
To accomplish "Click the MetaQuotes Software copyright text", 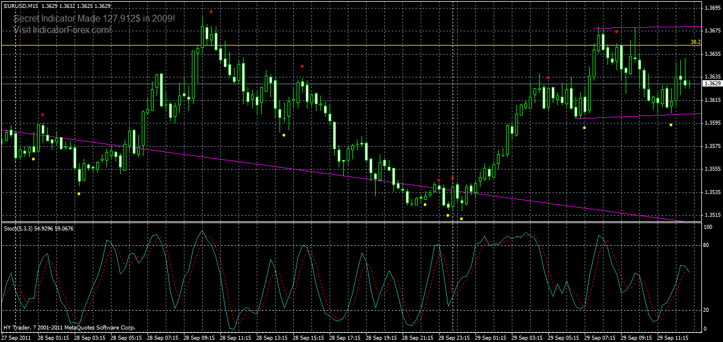I will coord(68,327).
